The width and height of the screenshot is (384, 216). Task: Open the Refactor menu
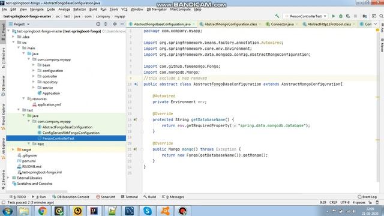79,10
